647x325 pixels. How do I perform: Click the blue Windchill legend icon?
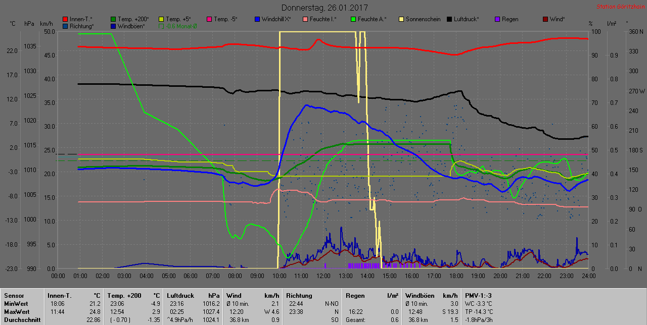click(257, 20)
